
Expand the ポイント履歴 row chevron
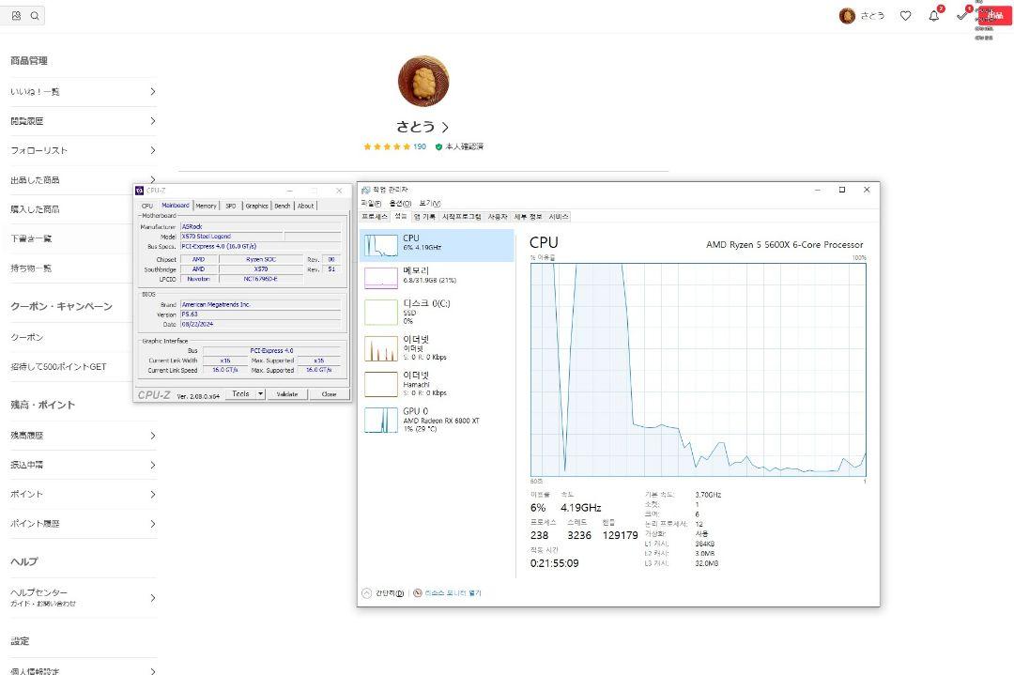153,524
